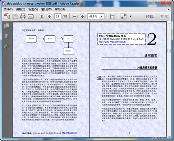Expand the toolbar options small arrow
The image size is (174, 141).
coord(130,16)
